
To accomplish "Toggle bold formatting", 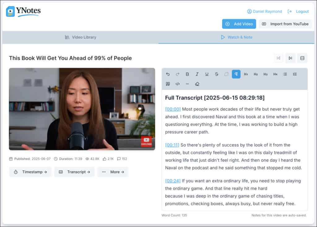I will coord(187,74).
